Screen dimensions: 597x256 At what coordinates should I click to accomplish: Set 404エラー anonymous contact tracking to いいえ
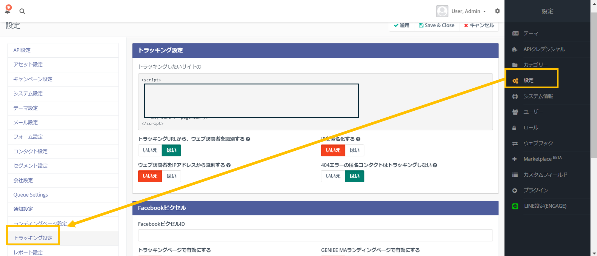[x=333, y=176]
